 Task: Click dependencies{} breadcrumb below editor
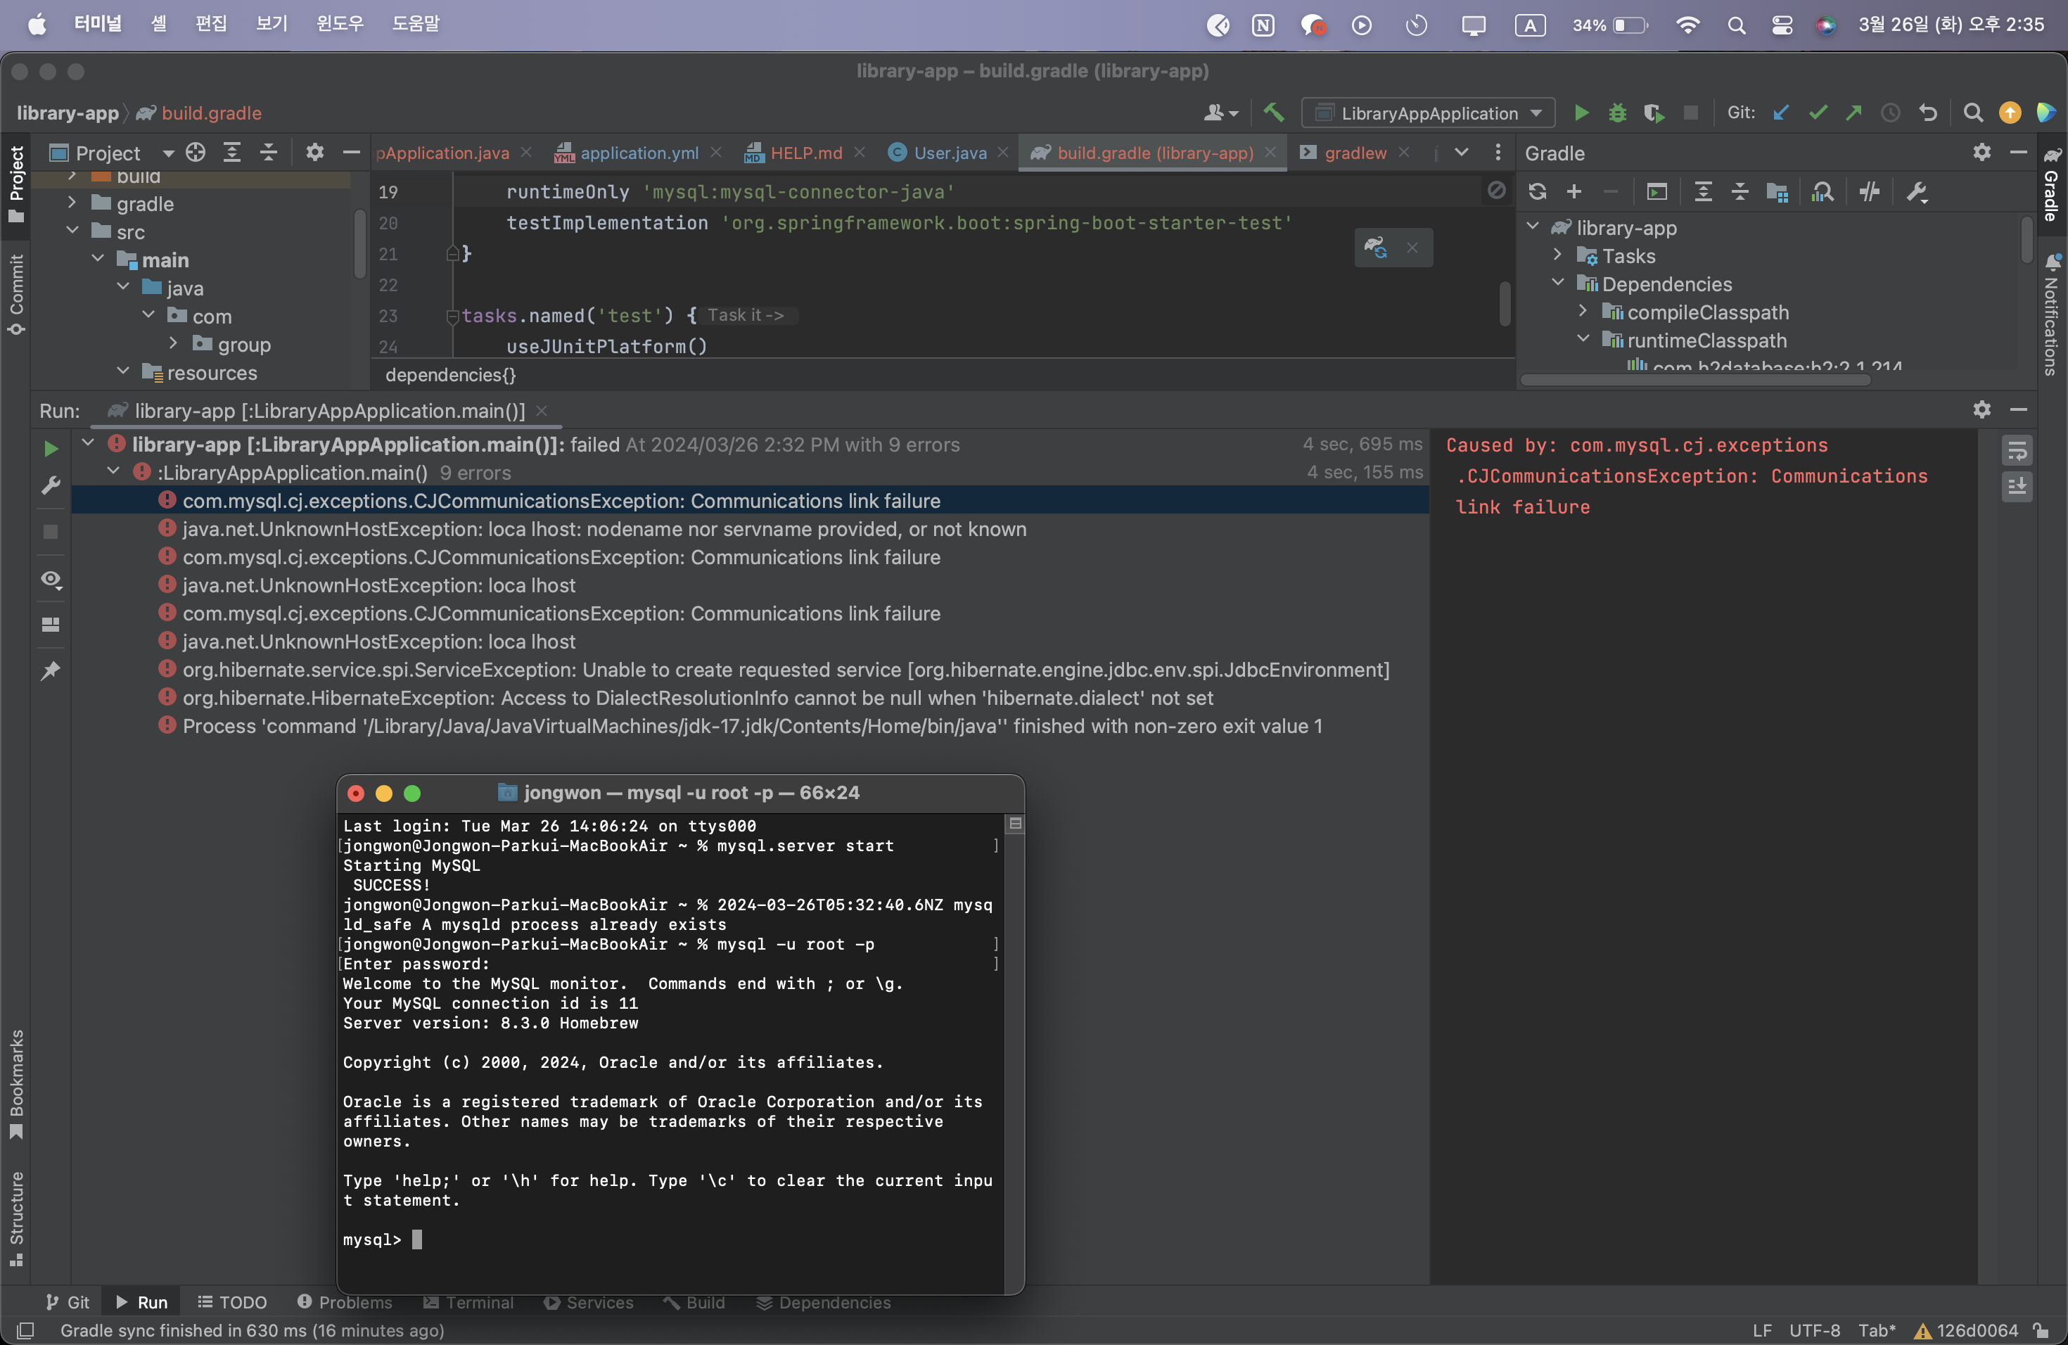[x=450, y=376]
